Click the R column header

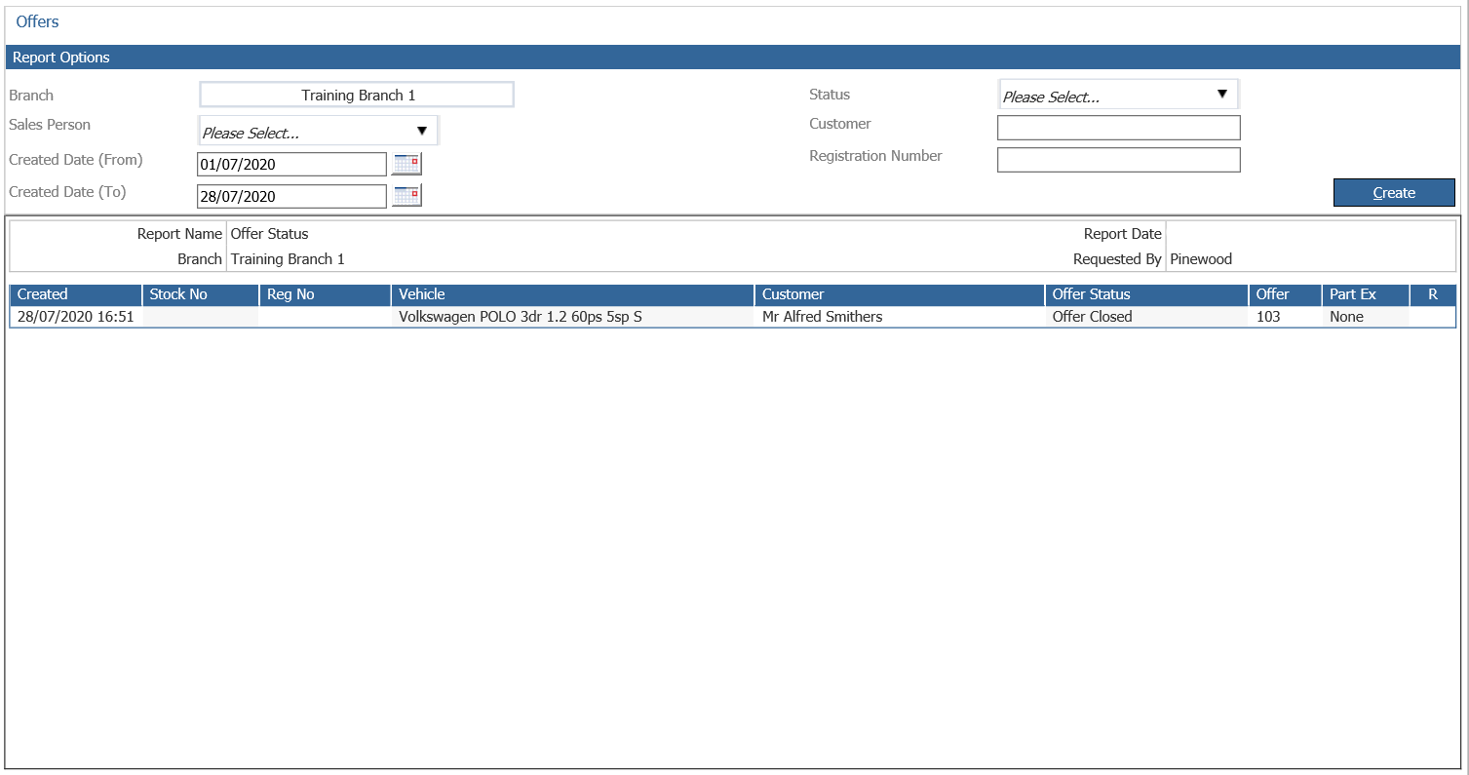pos(1433,294)
